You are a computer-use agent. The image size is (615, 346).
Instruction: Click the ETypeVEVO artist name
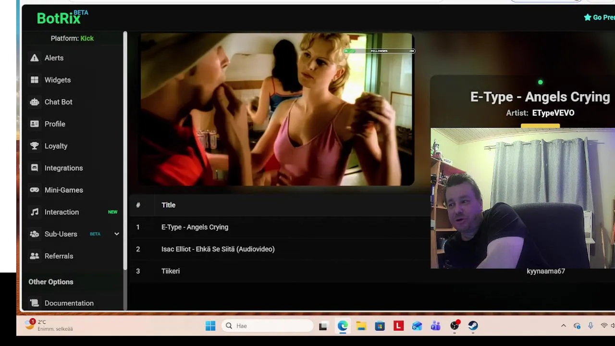click(553, 113)
